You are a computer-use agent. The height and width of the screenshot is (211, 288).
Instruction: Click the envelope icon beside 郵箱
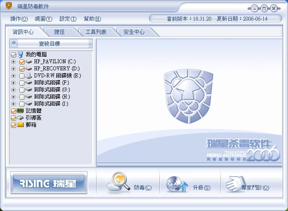pyautogui.click(x=21, y=125)
